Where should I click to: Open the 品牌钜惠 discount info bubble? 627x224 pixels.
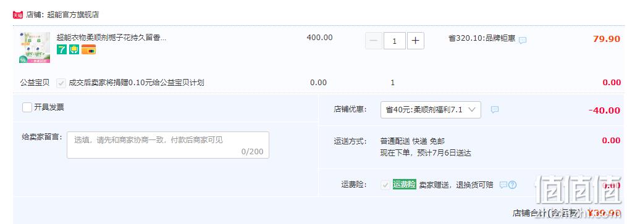tap(523, 40)
